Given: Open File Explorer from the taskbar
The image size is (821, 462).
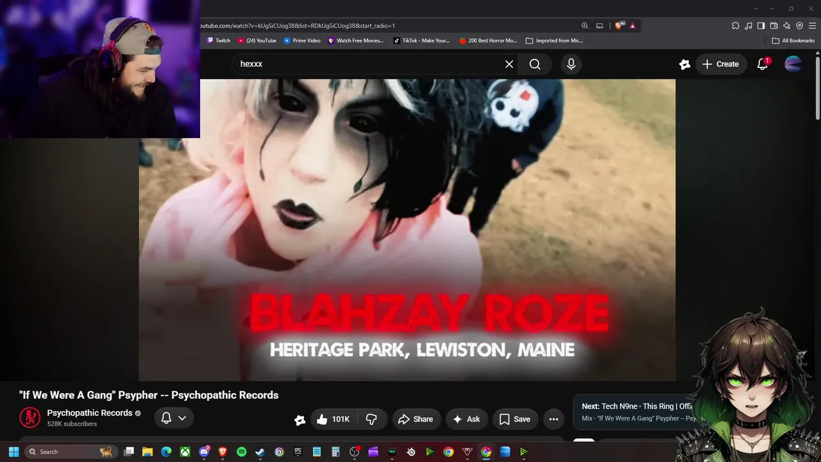Looking at the screenshot, I should (148, 452).
